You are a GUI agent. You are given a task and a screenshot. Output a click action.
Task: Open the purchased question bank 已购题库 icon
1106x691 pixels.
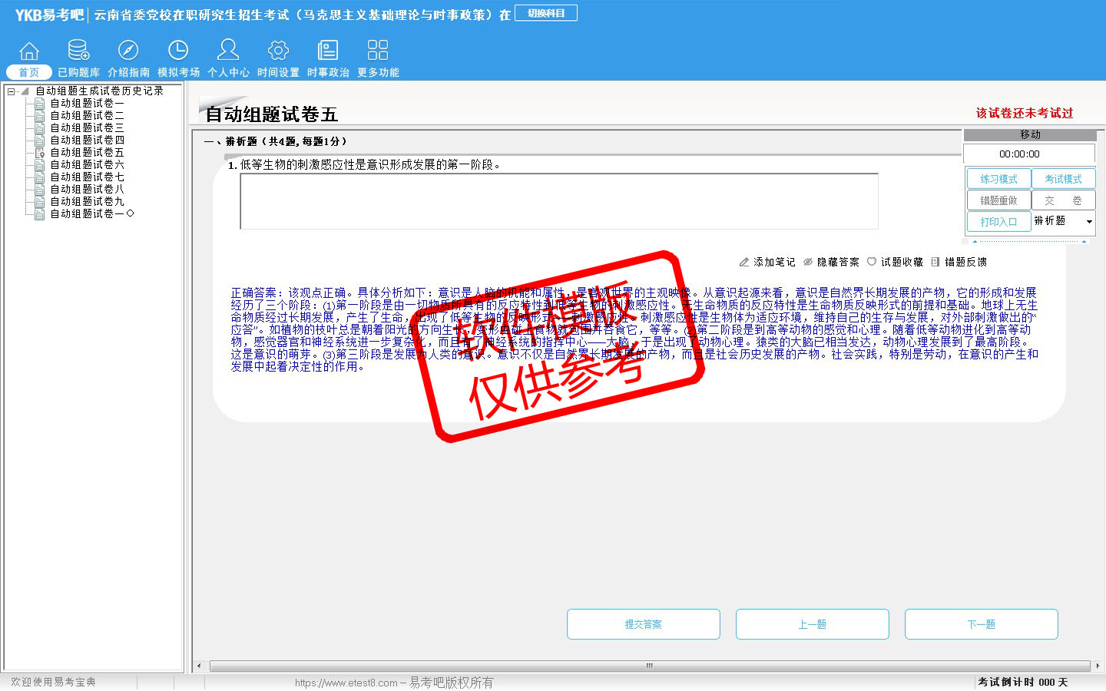tap(78, 52)
